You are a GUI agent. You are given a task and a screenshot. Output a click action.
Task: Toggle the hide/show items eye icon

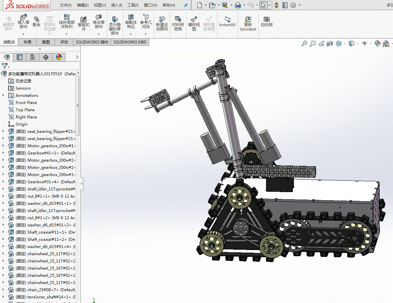[364, 43]
